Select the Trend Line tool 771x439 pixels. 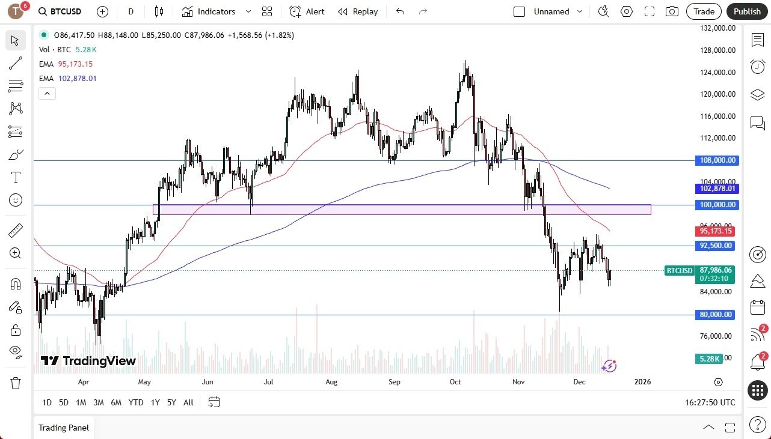coord(16,63)
